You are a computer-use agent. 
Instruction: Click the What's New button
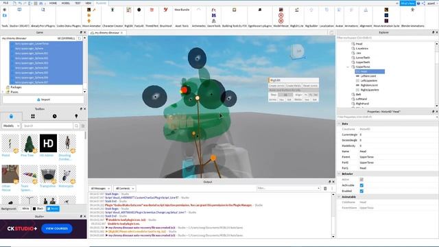(x=407, y=3)
